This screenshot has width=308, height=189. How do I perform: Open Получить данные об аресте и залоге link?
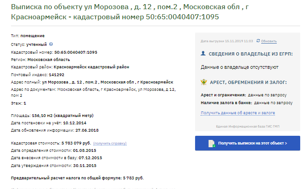click(238, 113)
